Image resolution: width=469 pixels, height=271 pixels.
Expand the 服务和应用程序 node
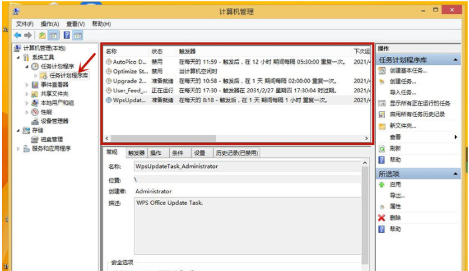tap(18, 149)
